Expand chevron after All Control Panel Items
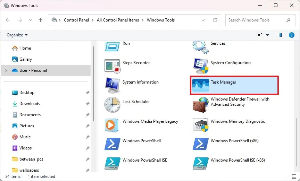This screenshot has width=300, height=181. pyautogui.click(x=143, y=20)
